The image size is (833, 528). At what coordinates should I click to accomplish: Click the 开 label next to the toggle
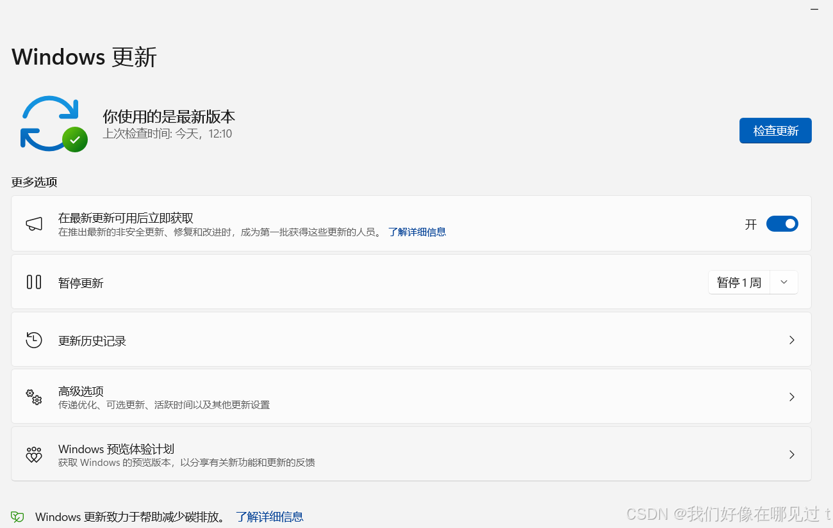click(751, 224)
